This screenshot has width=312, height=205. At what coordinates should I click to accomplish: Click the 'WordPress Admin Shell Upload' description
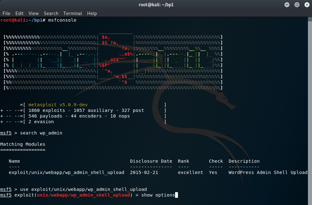268,172
